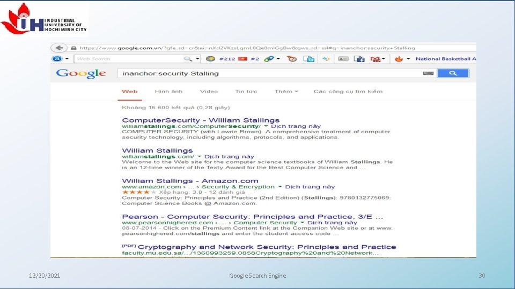Expand the Thêm menu in Google tabs
Image resolution: width=515 pixels, height=289 pixels.
pyautogui.click(x=286, y=92)
